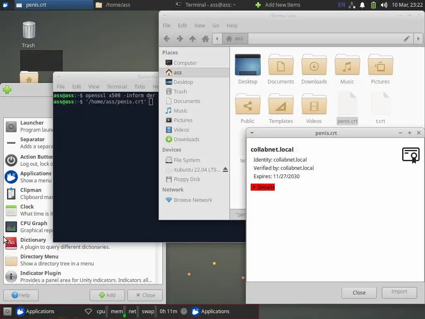Open the Terminal menu in the terminal window

coord(117,86)
